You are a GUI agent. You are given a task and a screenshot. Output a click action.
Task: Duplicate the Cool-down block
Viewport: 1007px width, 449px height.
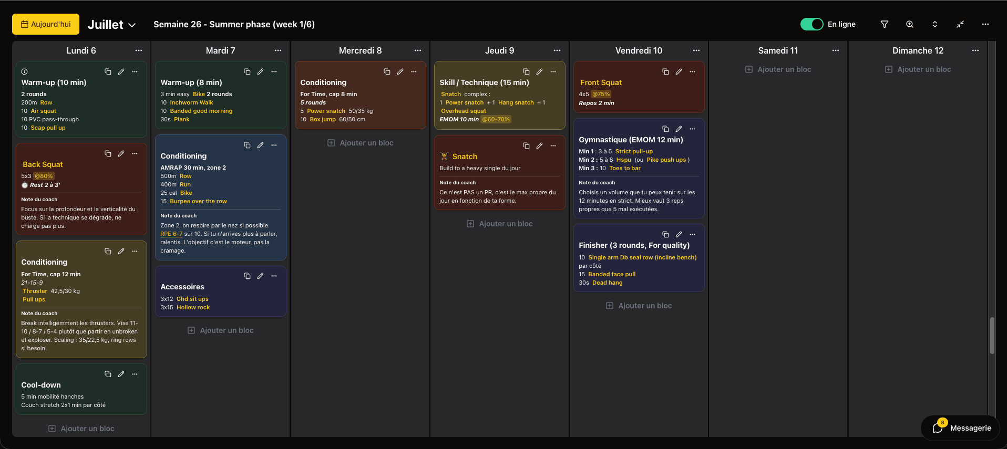(x=108, y=374)
